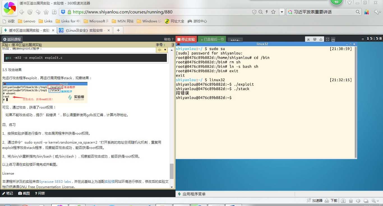Screen dimensions: 383x206
Task: Click the browser back arrow
Action: pos(22,12)
